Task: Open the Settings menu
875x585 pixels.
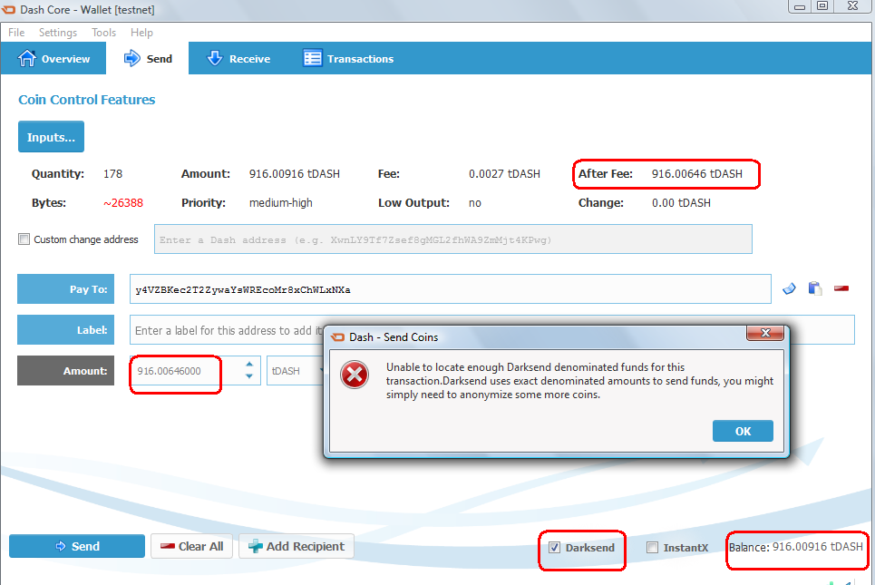Action: (58, 33)
